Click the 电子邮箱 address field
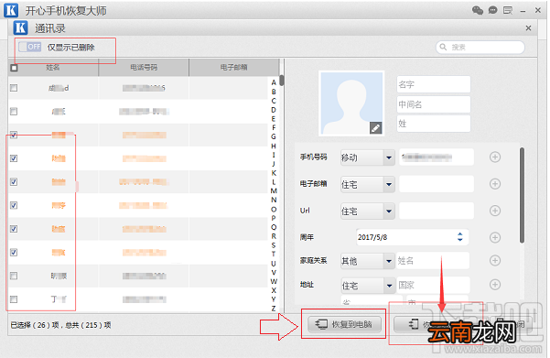The width and height of the screenshot is (550, 358). 437,184
